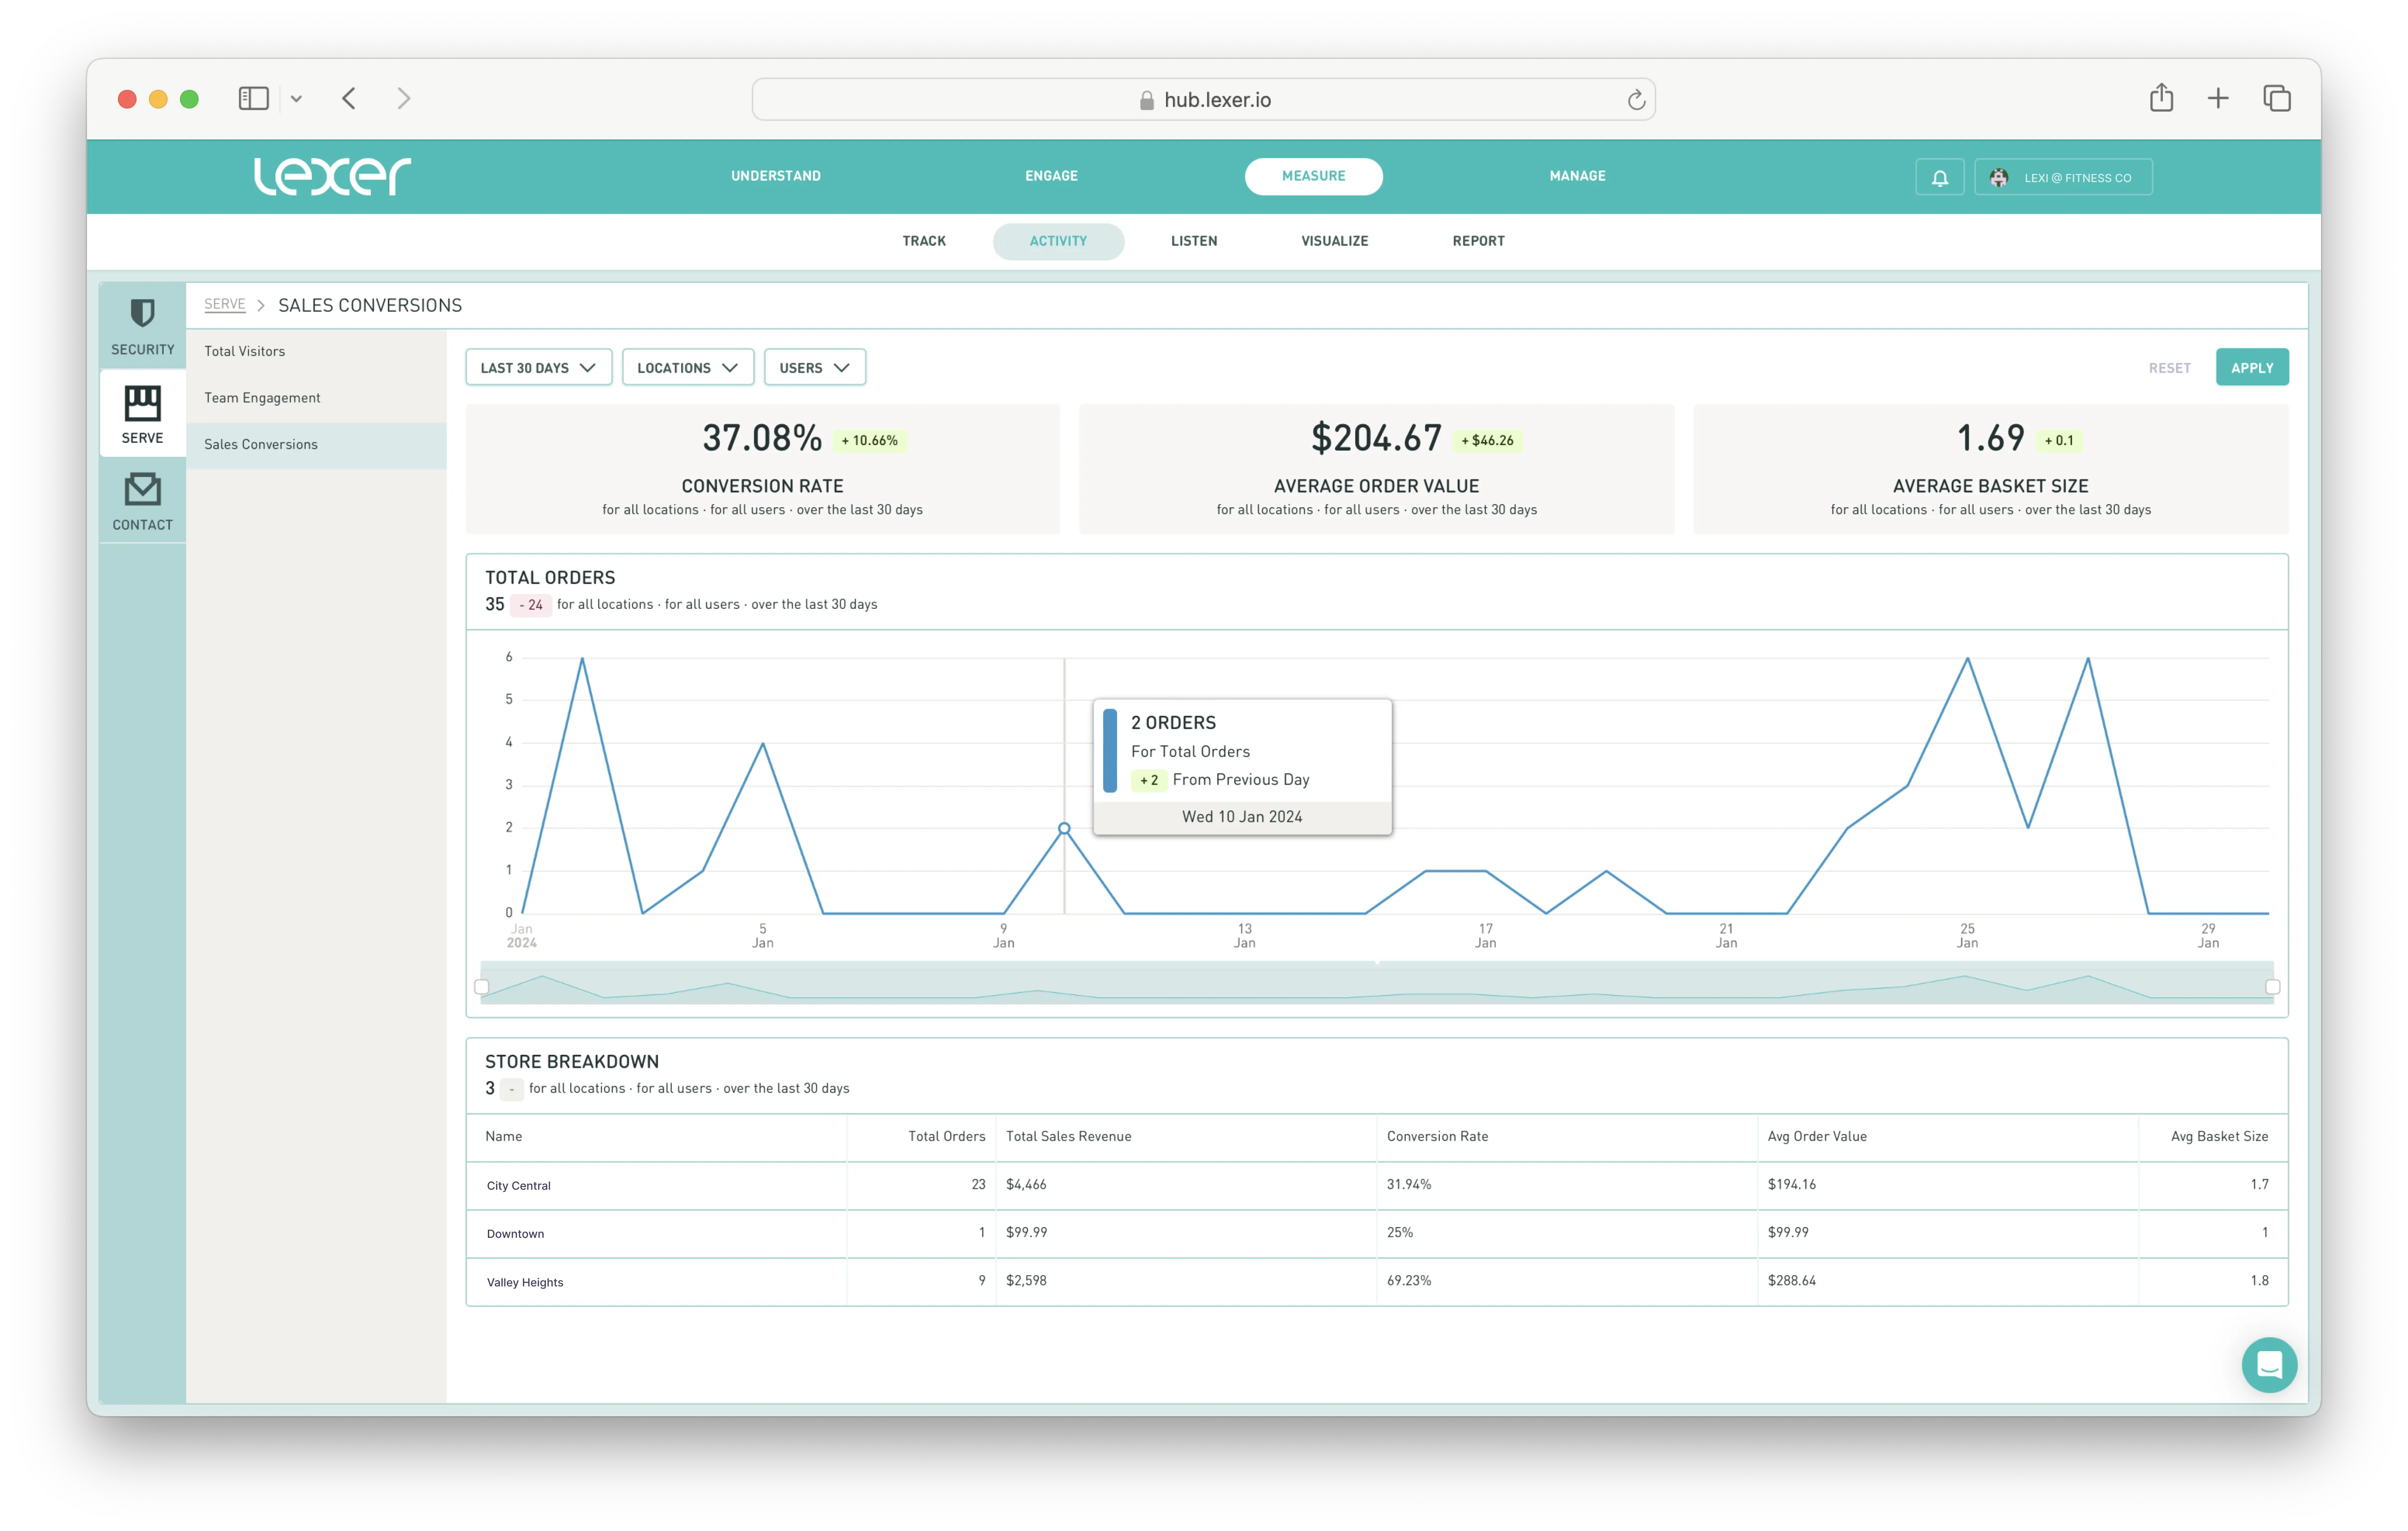
Task: Click the Lexi @ Fitness Co account button
Action: click(x=2063, y=177)
